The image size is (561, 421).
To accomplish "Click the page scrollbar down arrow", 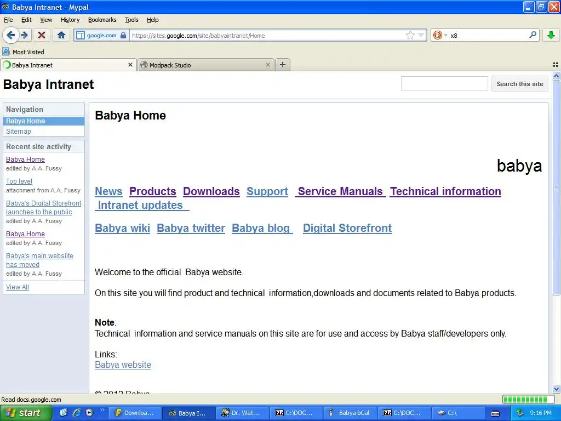I will (556, 389).
